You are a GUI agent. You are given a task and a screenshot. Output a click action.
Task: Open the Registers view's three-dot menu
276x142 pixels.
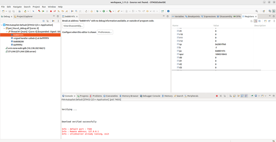pyautogui.click(x=274, y=21)
